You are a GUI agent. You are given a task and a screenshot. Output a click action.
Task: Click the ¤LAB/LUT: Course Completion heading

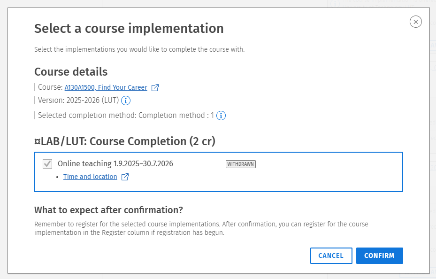(125, 141)
